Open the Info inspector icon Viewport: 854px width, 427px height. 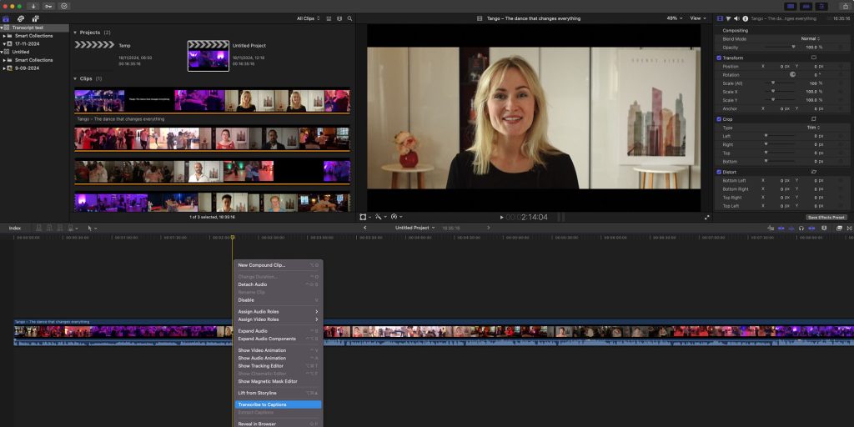[x=746, y=18]
